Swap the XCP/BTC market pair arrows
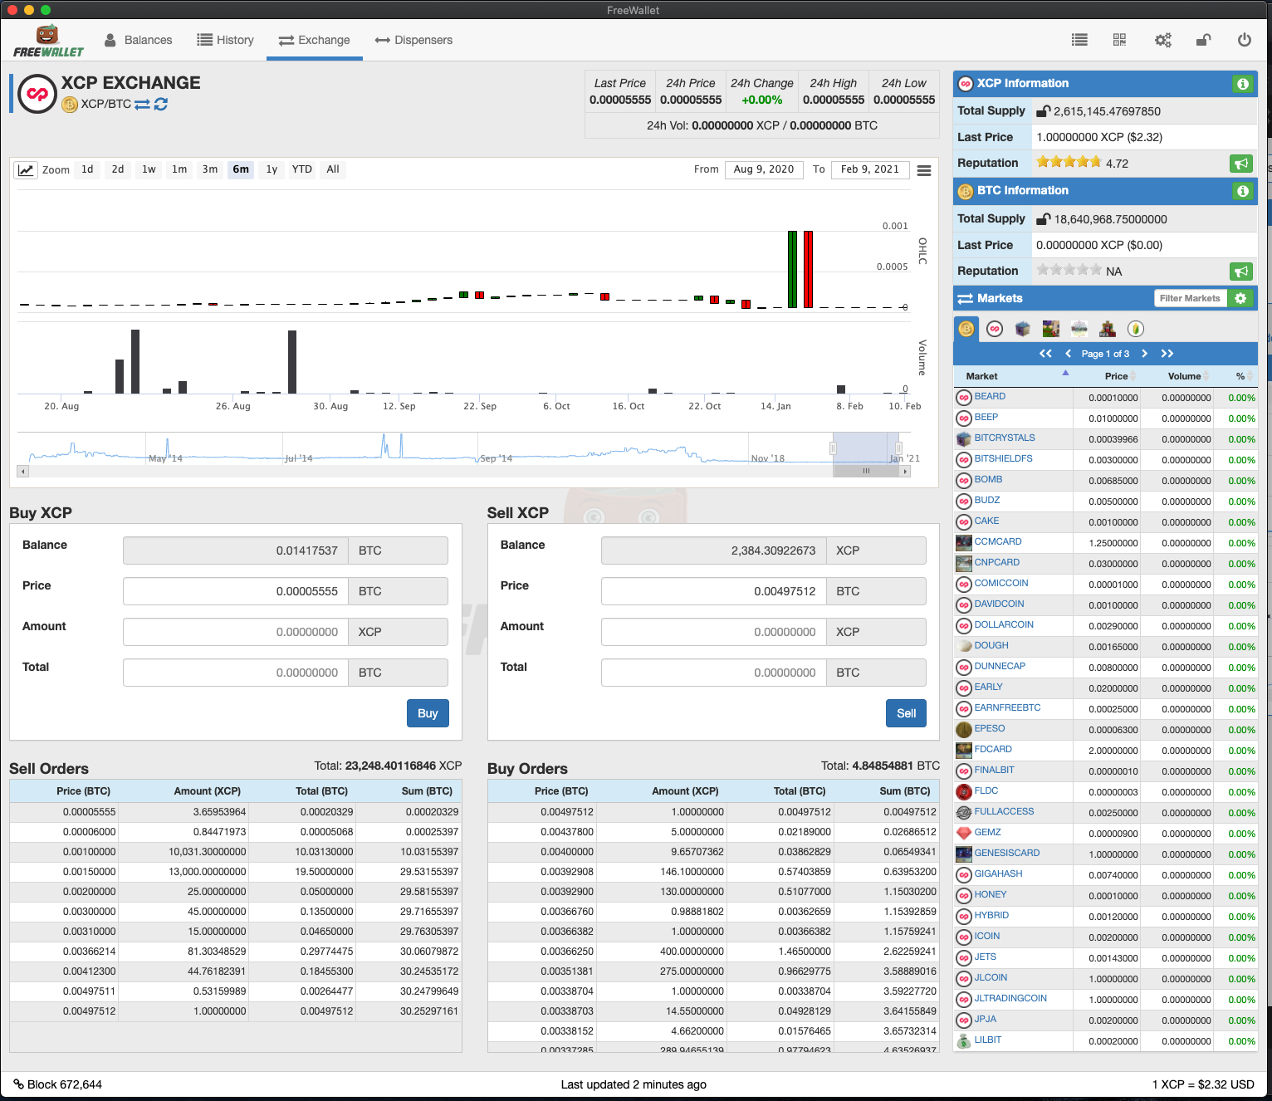 tap(142, 104)
